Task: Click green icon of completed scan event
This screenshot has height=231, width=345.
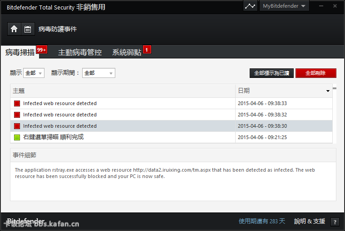Action: coord(17,137)
